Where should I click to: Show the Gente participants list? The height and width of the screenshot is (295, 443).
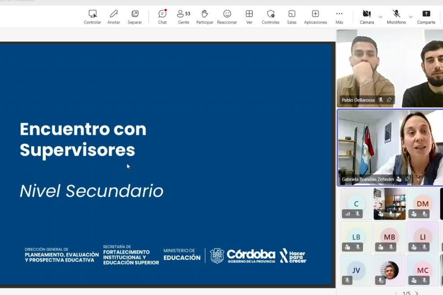(x=183, y=17)
